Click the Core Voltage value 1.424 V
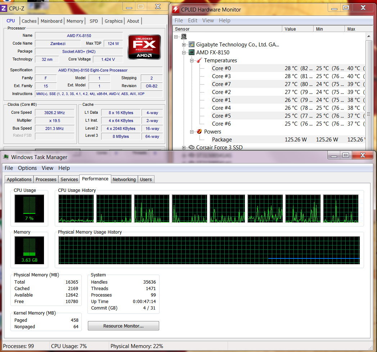Image resolution: width=377 pixels, height=352 pixels. (108, 59)
